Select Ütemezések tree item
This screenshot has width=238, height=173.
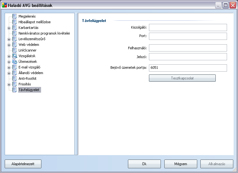pyautogui.click(x=28, y=62)
